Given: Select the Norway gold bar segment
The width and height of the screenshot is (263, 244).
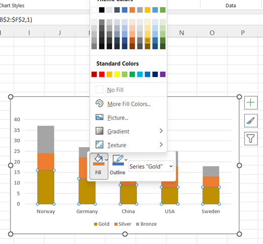Looking at the screenshot, I should pyautogui.click(x=46, y=187).
